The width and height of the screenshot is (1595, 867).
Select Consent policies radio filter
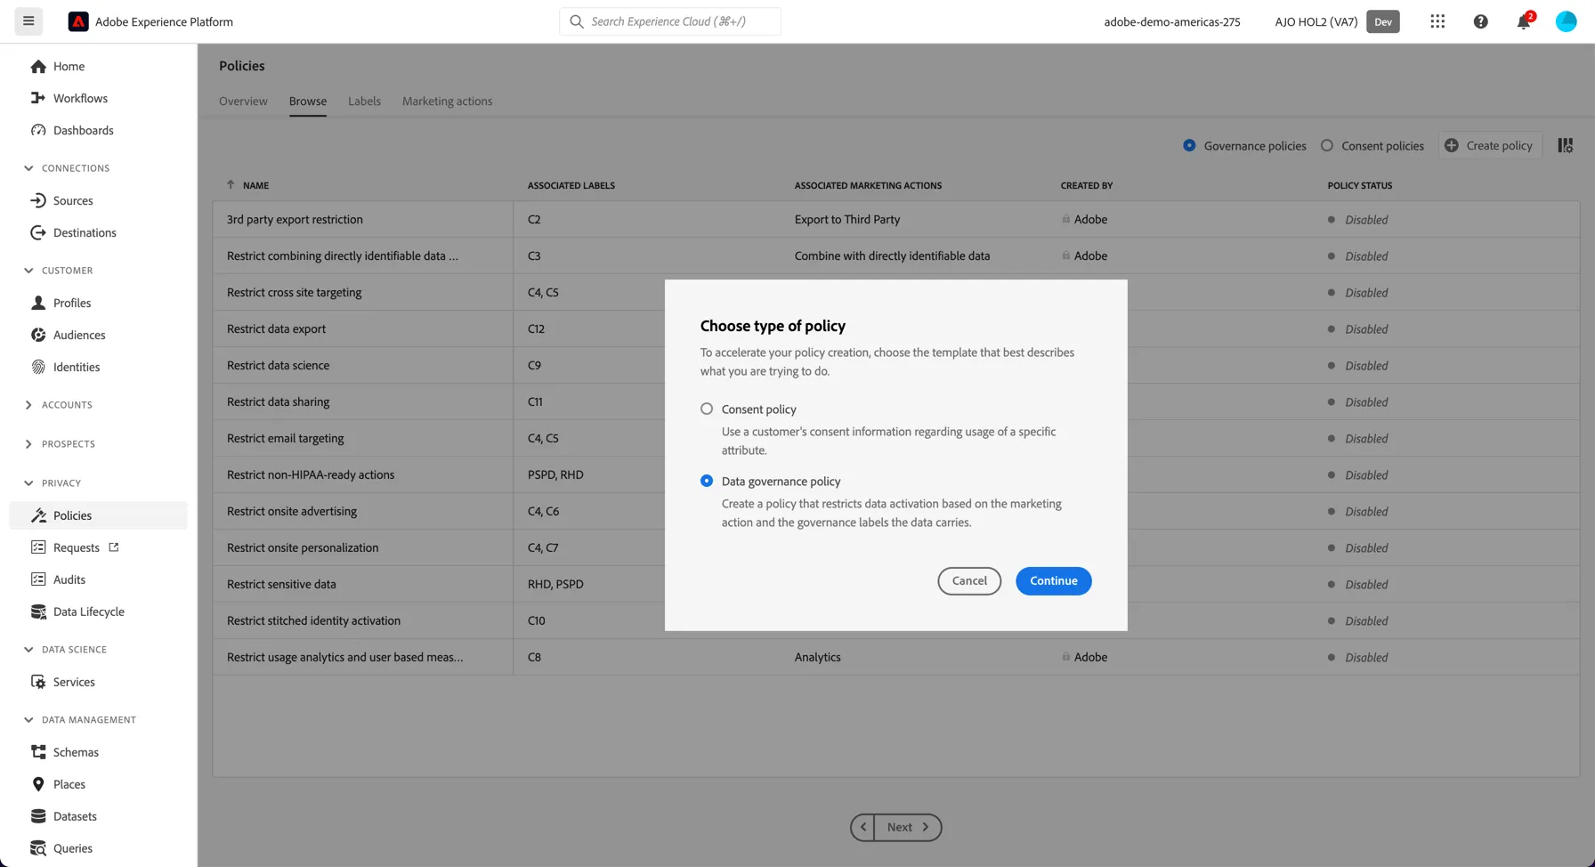pyautogui.click(x=1327, y=146)
